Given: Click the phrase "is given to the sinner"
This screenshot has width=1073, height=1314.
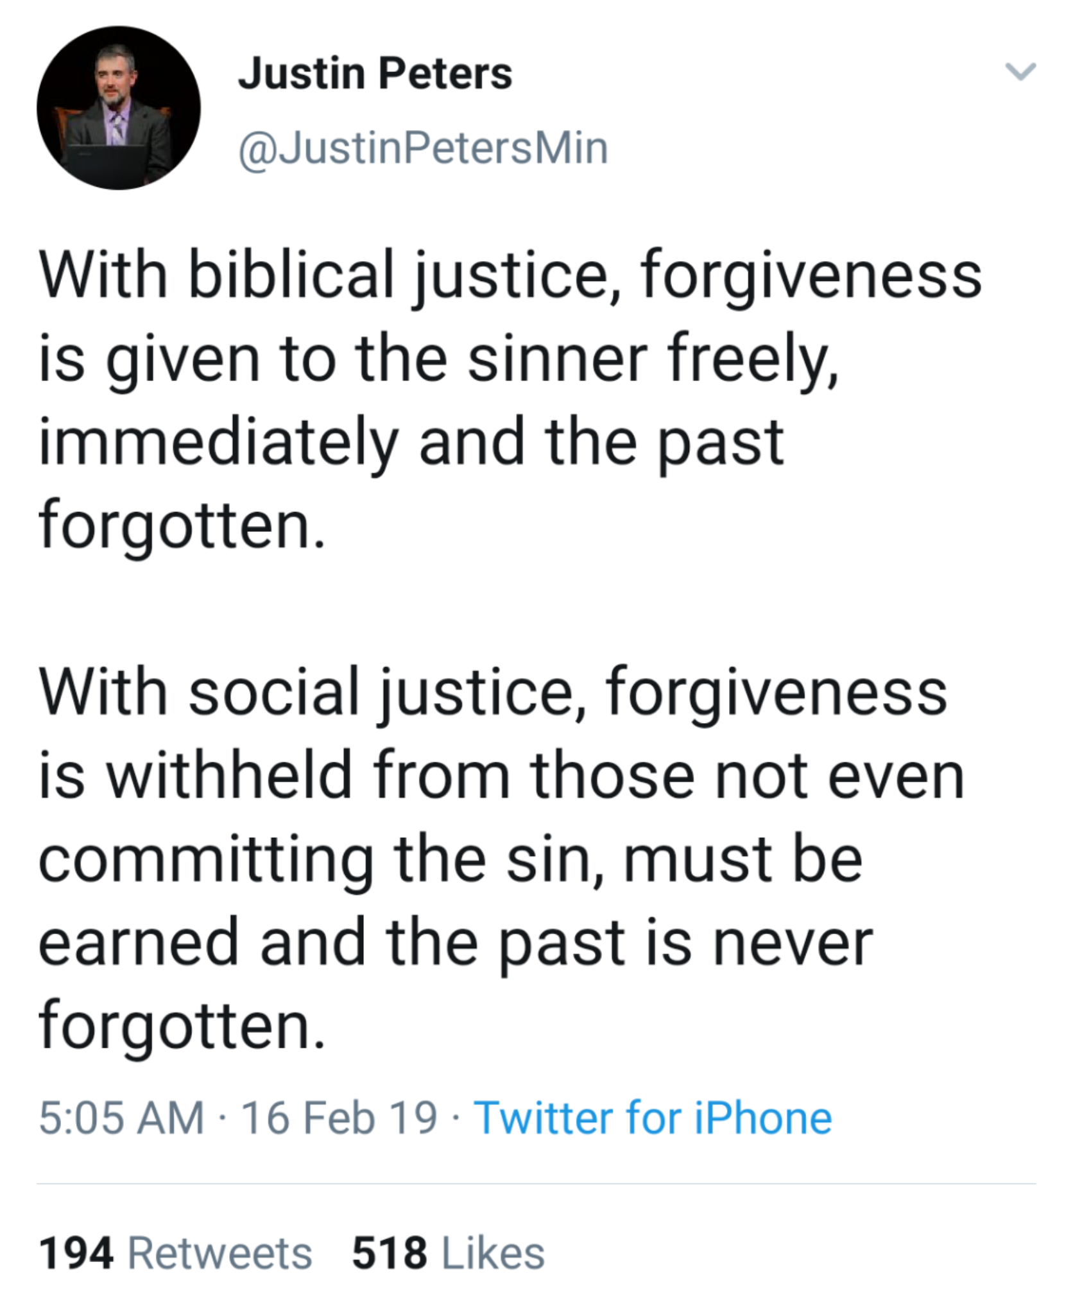Looking at the screenshot, I should (x=340, y=359).
